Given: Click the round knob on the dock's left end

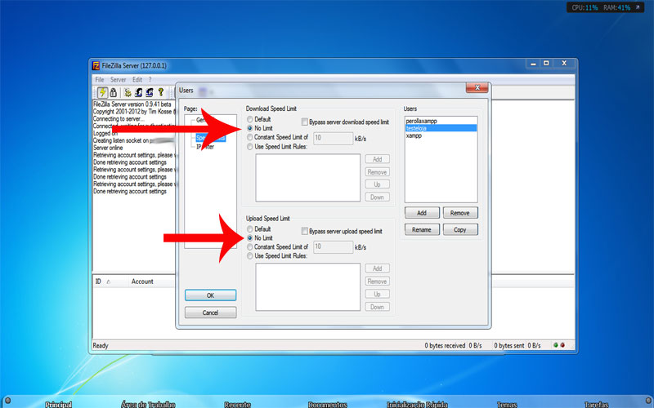Looking at the screenshot, I should click(7, 401).
